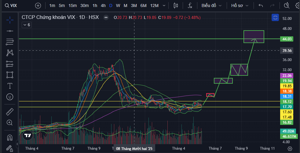
Task: Select the 1h interval
Action: pos(95,5)
